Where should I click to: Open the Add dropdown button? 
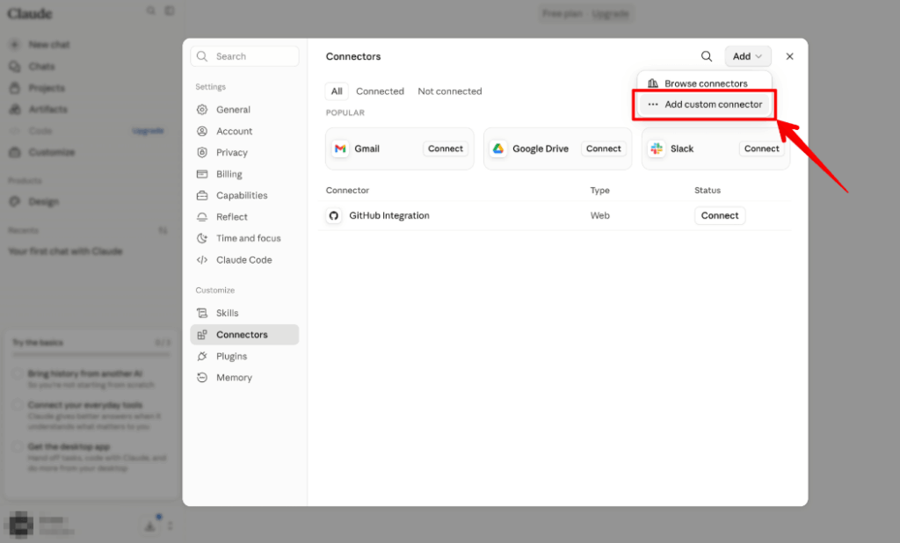747,56
